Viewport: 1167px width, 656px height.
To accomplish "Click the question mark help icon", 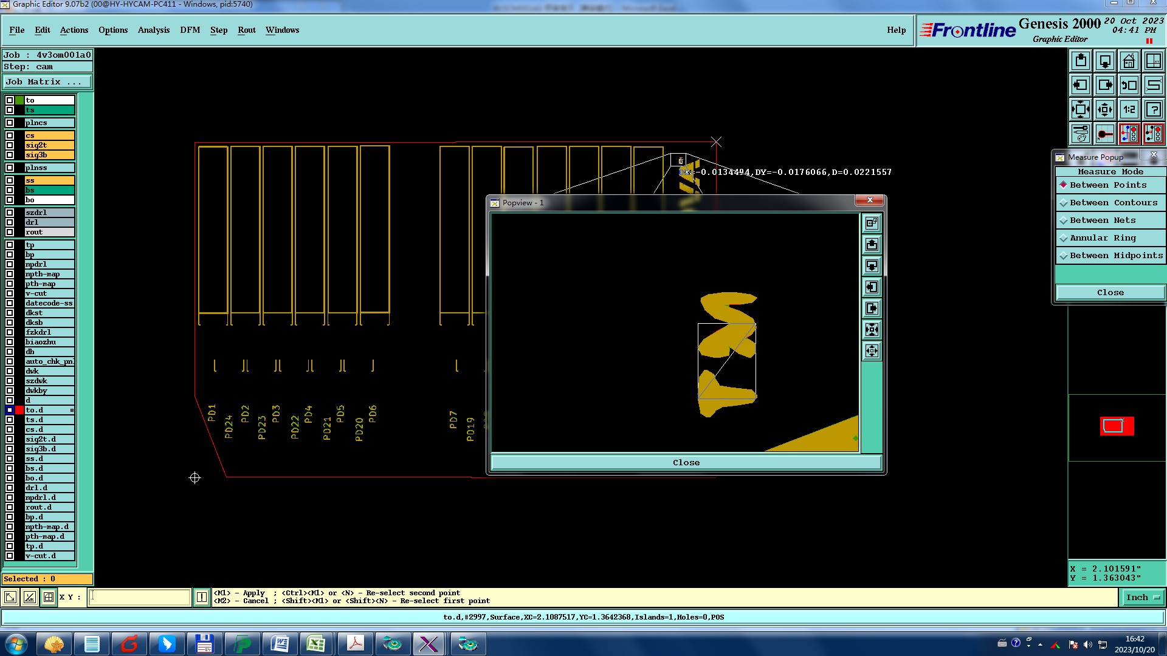I will (1153, 109).
